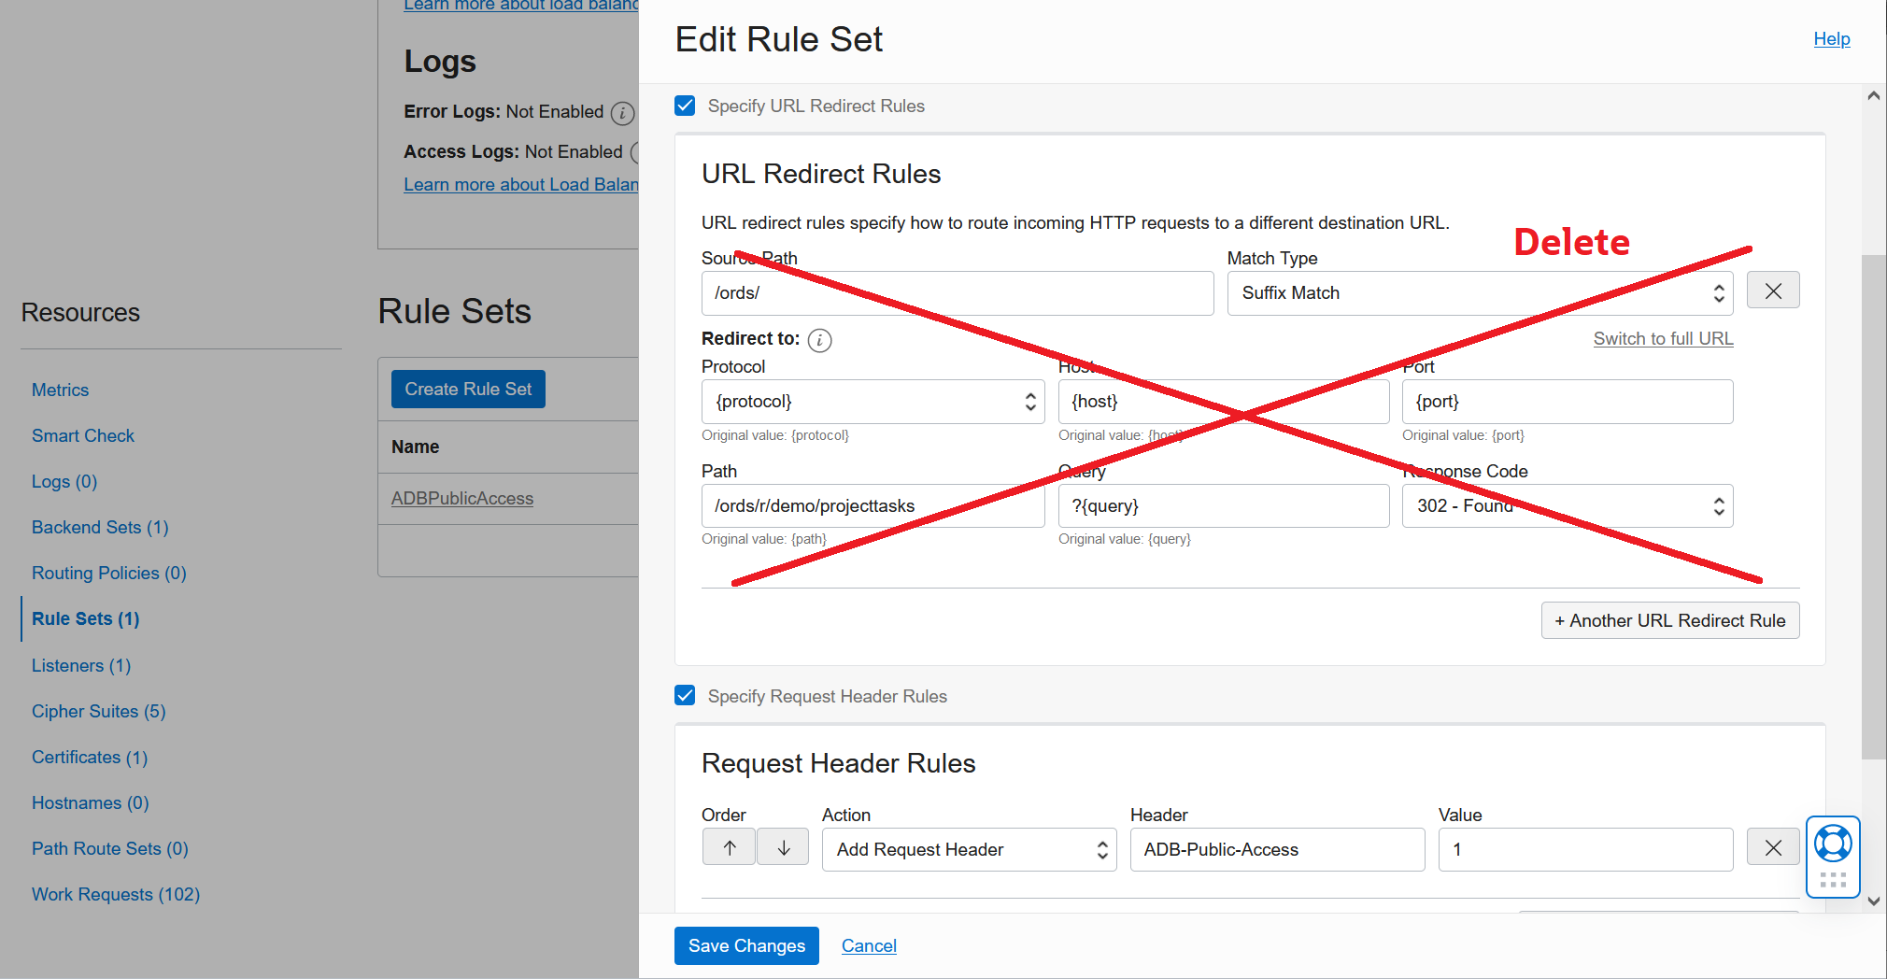Image resolution: width=1887 pixels, height=979 pixels.
Task: Open the Match Type dropdown
Action: click(x=1480, y=293)
